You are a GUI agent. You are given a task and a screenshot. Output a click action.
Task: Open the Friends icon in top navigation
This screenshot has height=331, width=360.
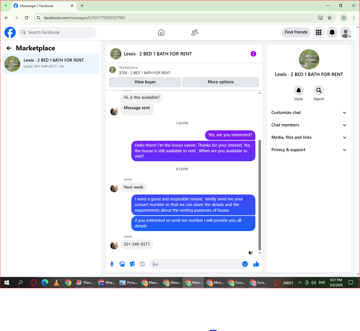pos(195,32)
